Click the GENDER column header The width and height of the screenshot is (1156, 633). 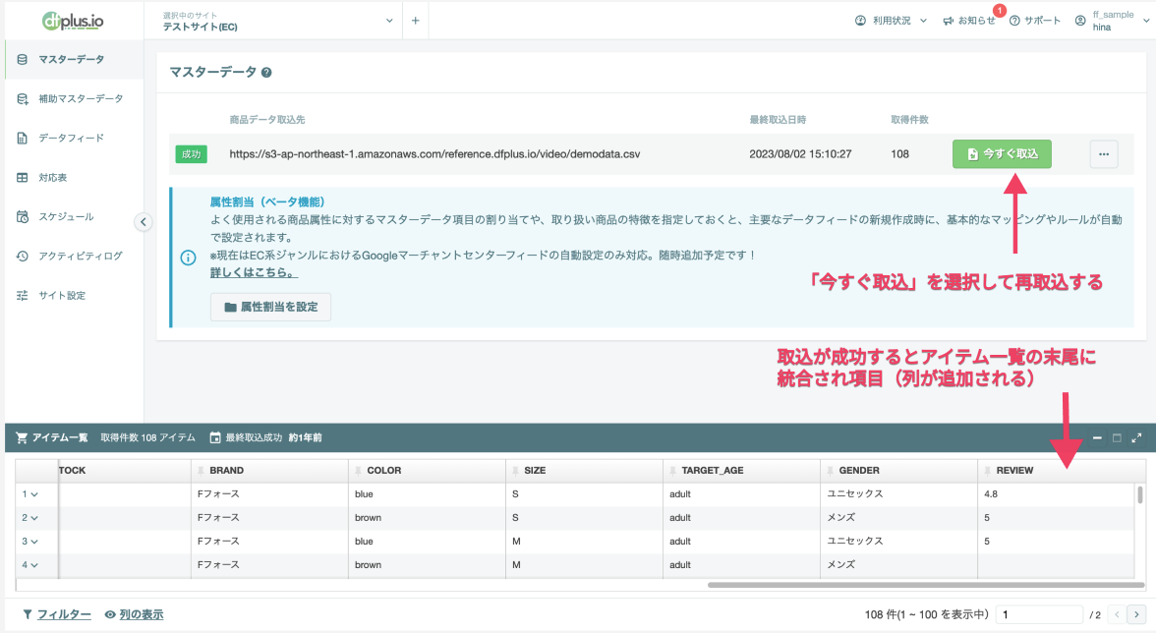(x=898, y=470)
